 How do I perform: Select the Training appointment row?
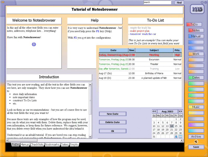[140, 69]
